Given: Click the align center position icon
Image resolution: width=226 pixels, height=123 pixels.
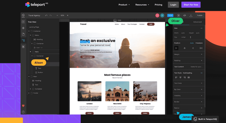Looking at the screenshot, I should pyautogui.click(x=185, y=48).
